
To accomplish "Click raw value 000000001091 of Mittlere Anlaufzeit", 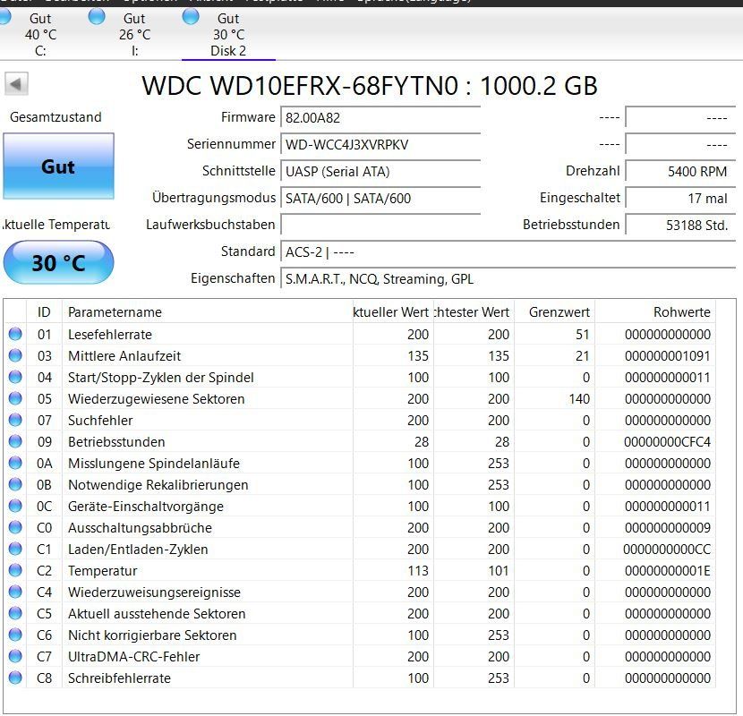I will [x=667, y=355].
